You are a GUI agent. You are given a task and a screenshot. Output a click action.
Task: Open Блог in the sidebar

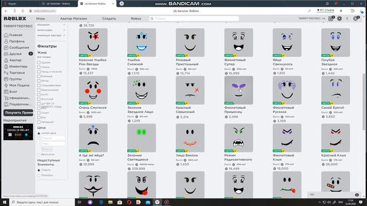(x=11, y=92)
